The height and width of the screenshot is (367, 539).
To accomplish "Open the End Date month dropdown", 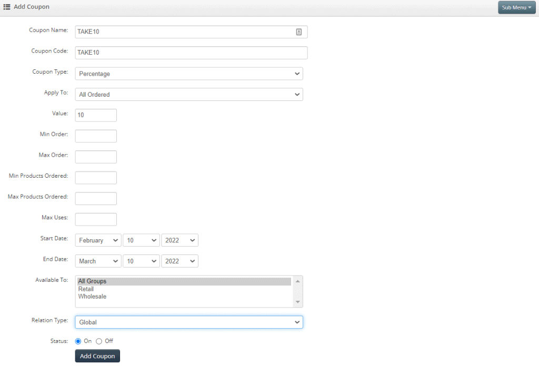I will pos(98,261).
